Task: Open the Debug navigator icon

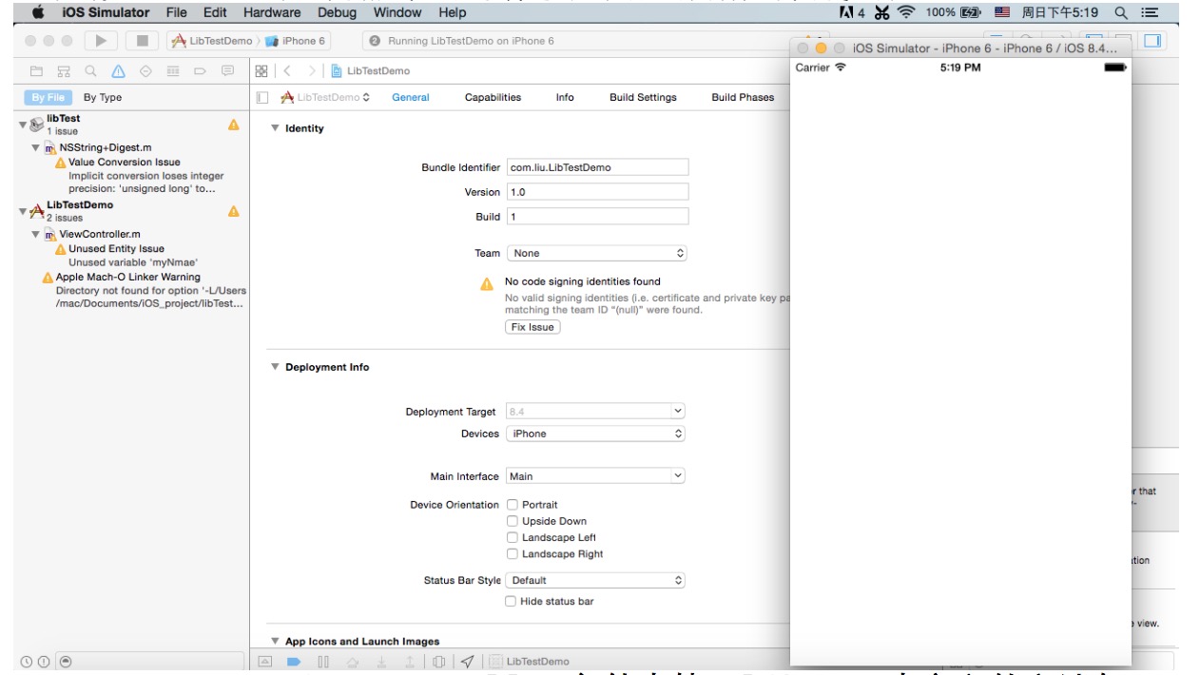Action: pyautogui.click(x=173, y=71)
